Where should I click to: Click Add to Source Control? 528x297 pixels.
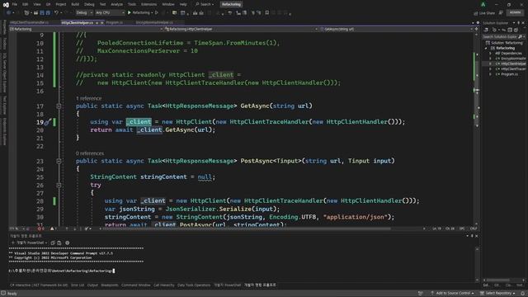point(453,294)
